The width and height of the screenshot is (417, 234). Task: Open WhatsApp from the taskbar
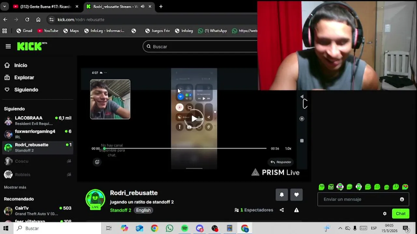tap(169, 228)
